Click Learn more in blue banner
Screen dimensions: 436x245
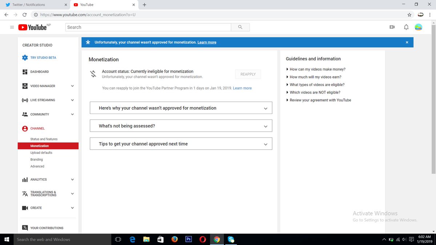tap(207, 42)
